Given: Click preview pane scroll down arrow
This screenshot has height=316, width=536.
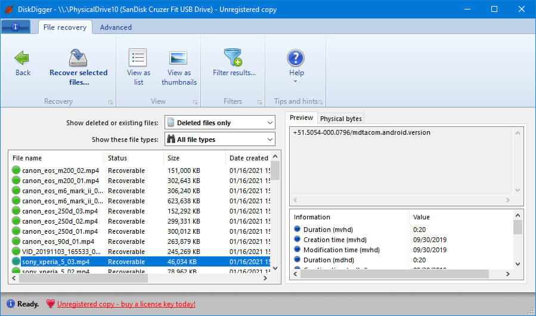Looking at the screenshot, I should tap(518, 190).
